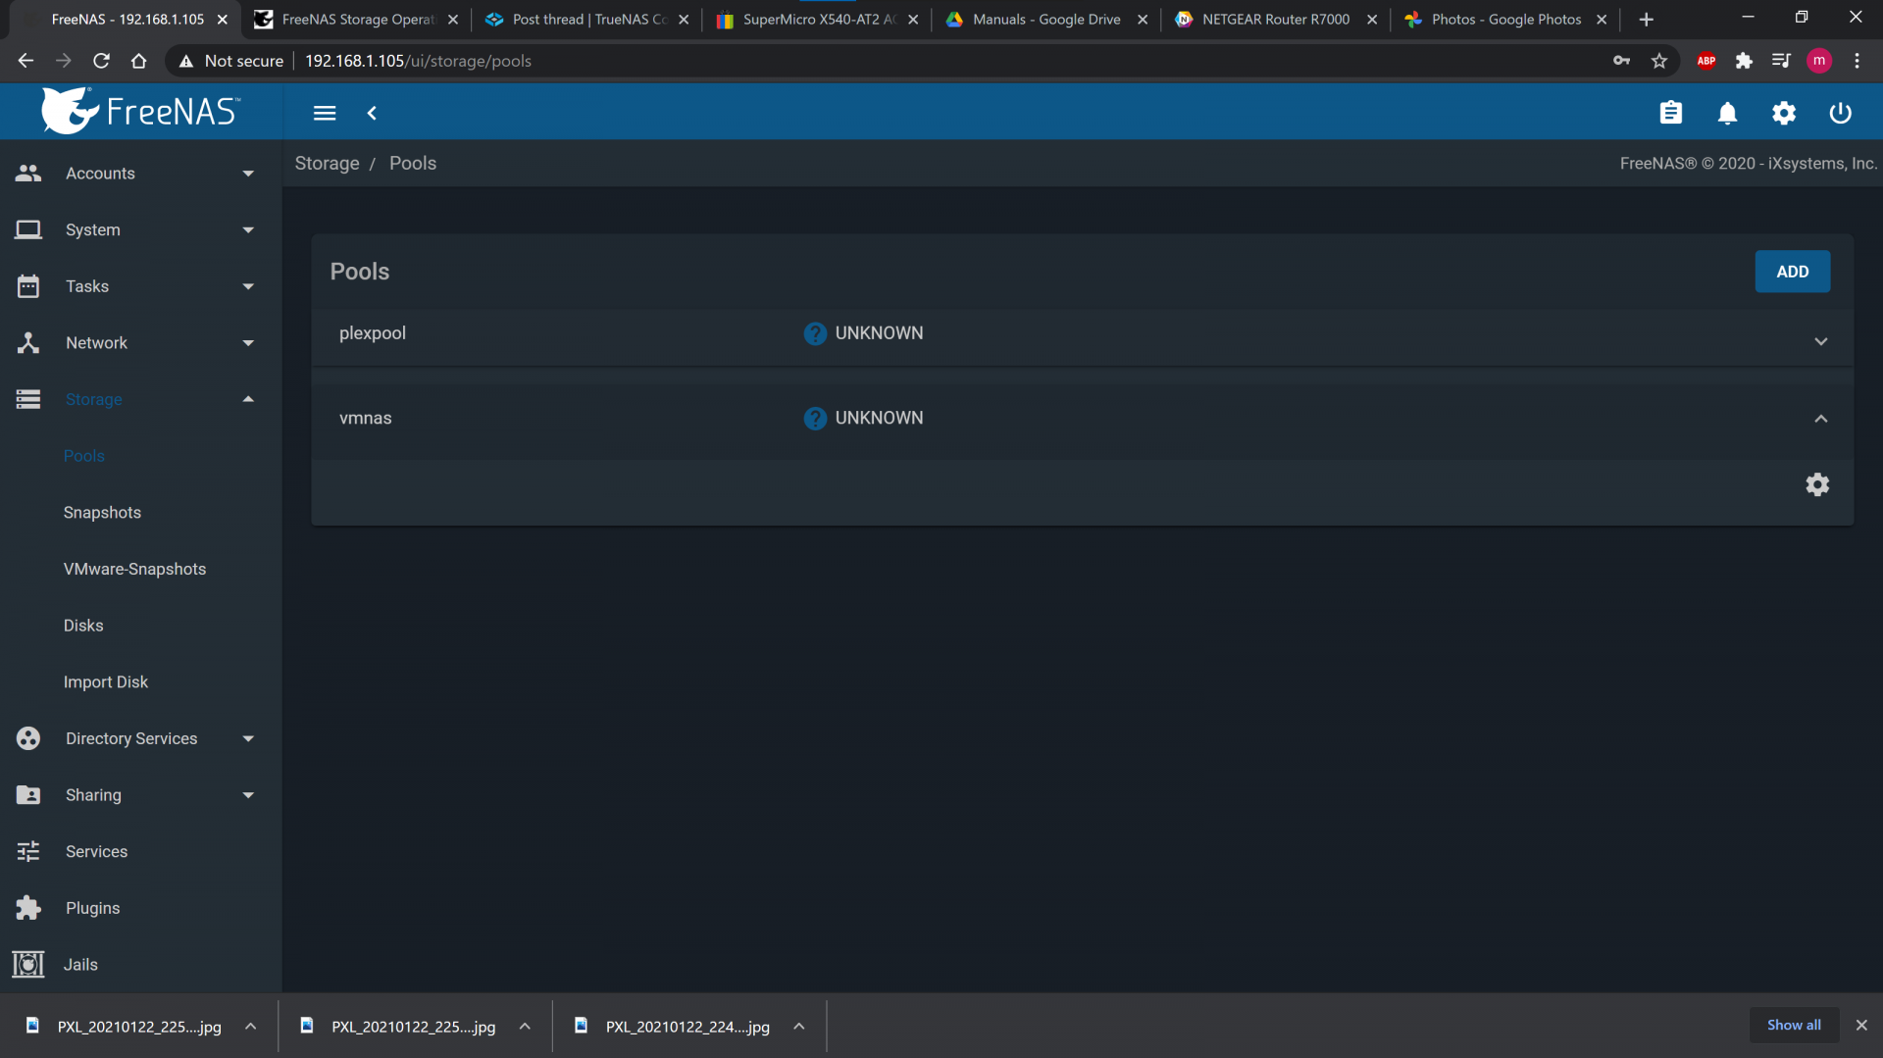Open the Import Disk item
This screenshot has height=1058, width=1883.
click(x=106, y=682)
